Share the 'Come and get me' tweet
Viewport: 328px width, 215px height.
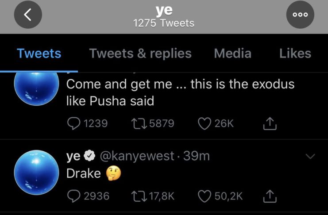tap(269, 124)
